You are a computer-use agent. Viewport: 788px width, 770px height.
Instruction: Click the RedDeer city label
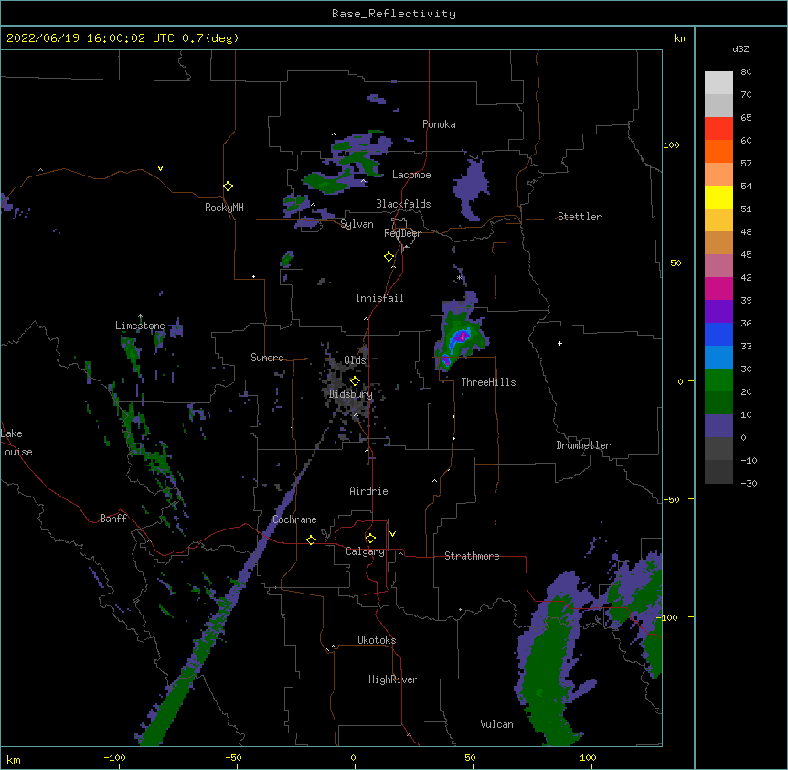[x=402, y=233]
